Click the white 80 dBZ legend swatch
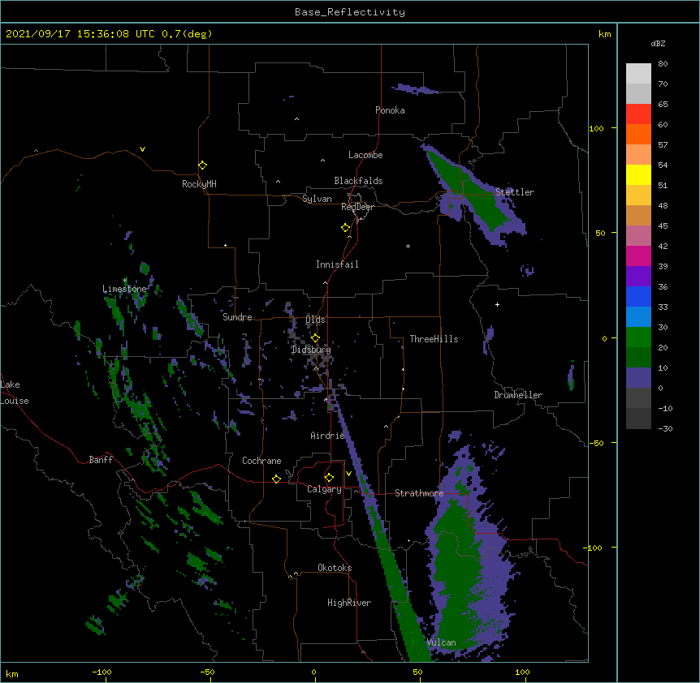 pos(638,74)
